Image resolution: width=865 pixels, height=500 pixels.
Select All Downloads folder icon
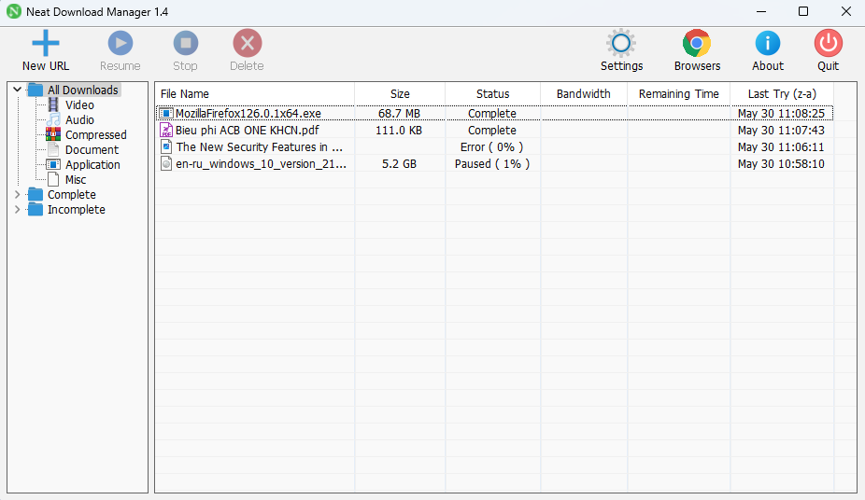click(x=35, y=90)
